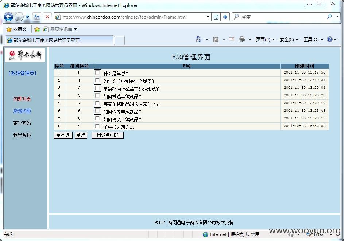344x241 pixels.
Task: Open the zoom level 100% dropdown
Action: pos(331,235)
